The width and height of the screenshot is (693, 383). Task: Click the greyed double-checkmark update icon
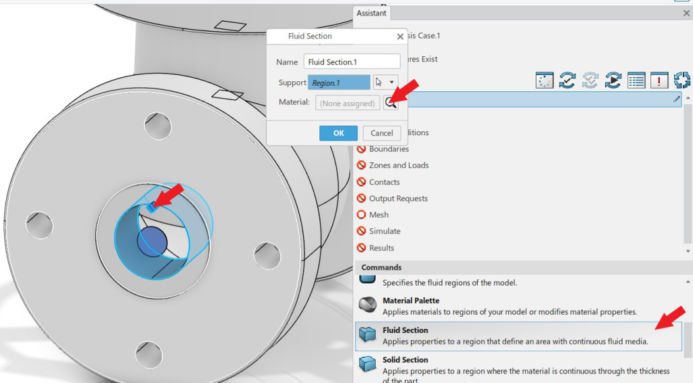click(590, 81)
